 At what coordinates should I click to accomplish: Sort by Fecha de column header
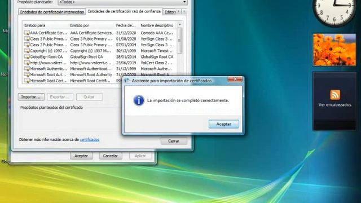tap(126, 25)
